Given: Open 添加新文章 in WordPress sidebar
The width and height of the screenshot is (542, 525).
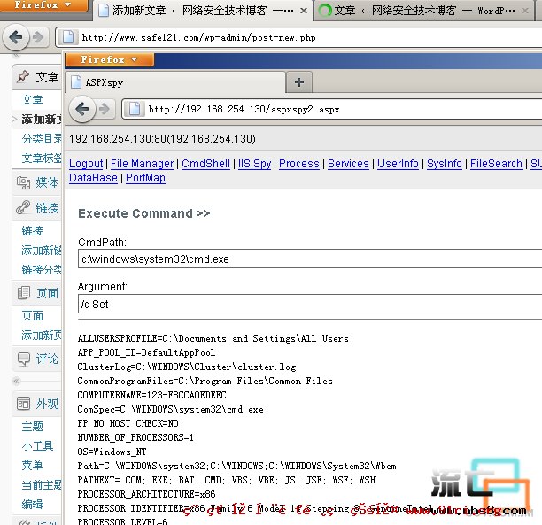Looking at the screenshot, I should pos(42,120).
